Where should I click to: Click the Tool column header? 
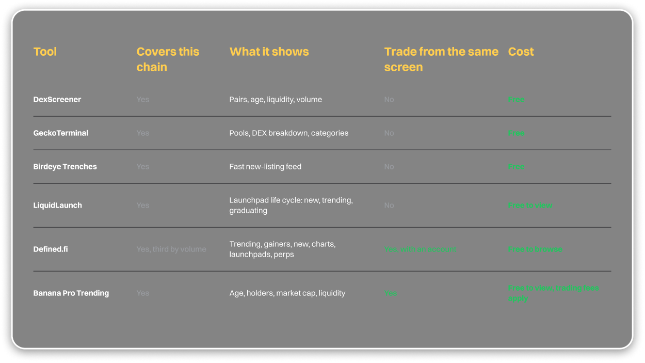pos(45,52)
